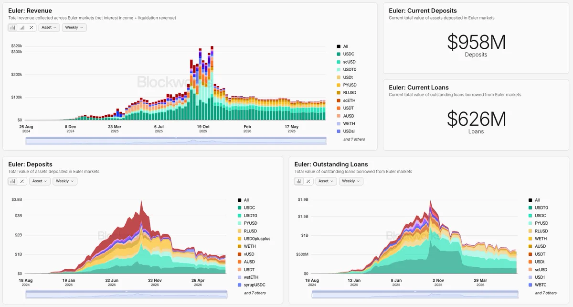The width and height of the screenshot is (573, 307).
Task: Click the 'Euler: Current Deposits' title
Action: 423,11
